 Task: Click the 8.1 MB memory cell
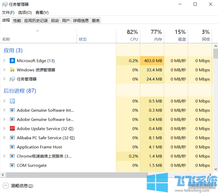click(x=152, y=138)
